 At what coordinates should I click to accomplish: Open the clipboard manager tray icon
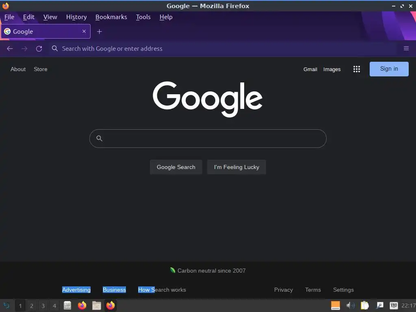point(365,305)
